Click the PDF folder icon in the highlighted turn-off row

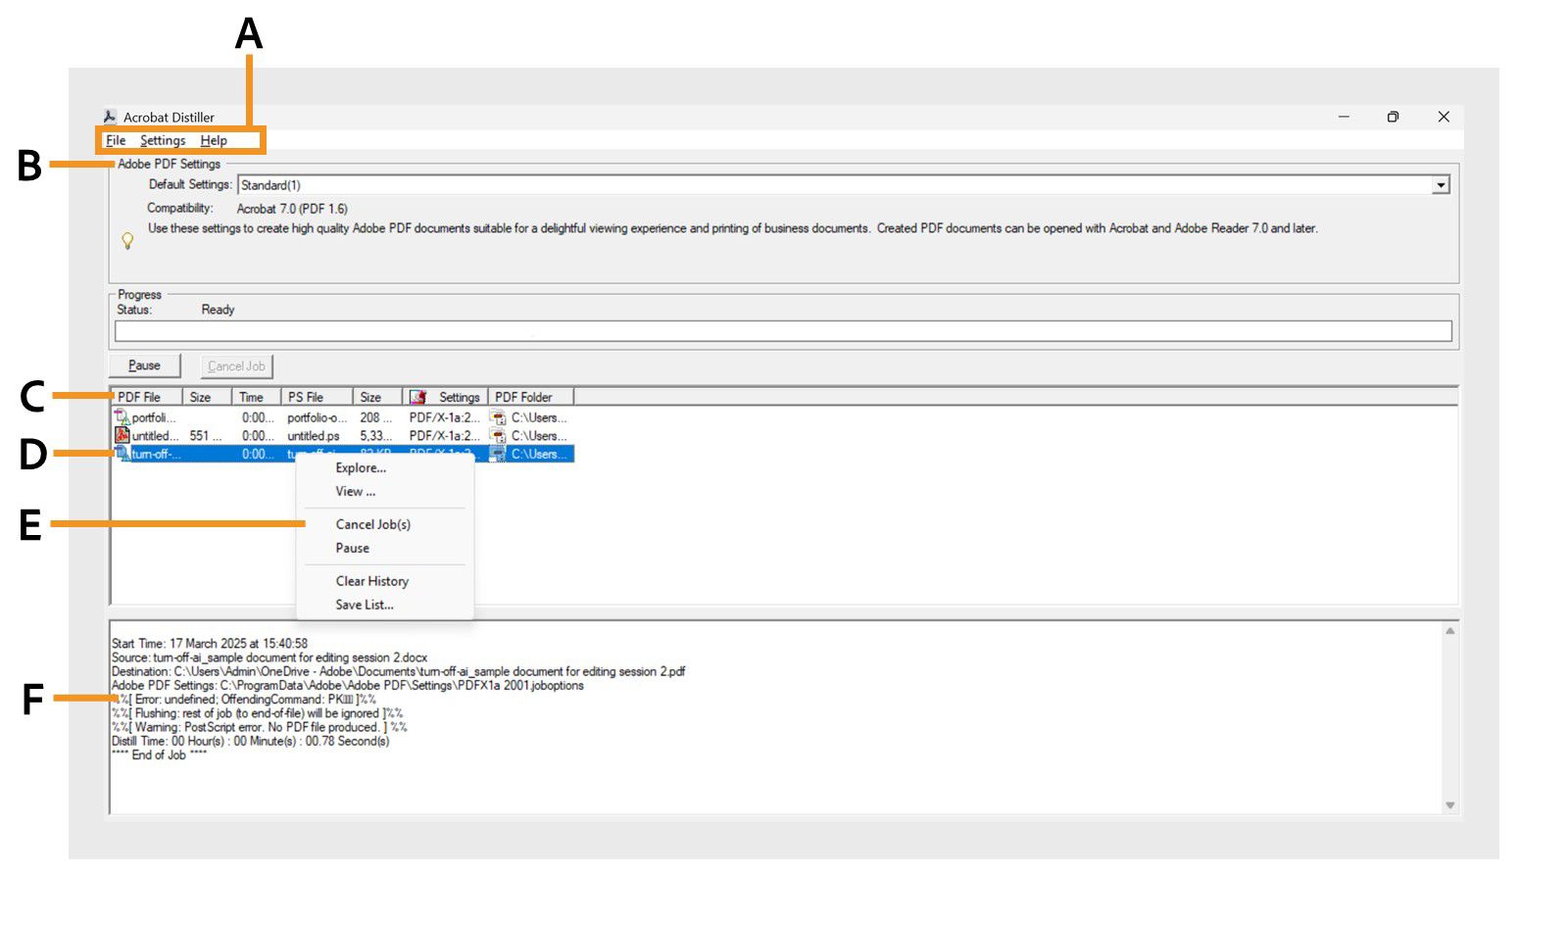point(499,454)
